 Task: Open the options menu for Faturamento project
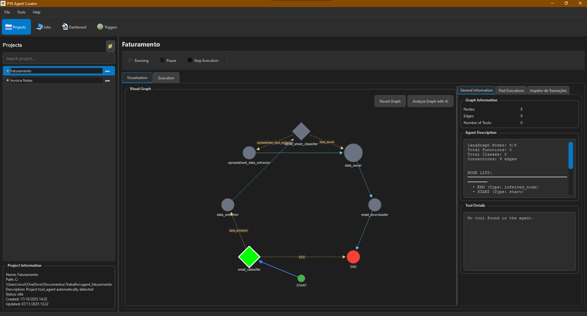107,71
